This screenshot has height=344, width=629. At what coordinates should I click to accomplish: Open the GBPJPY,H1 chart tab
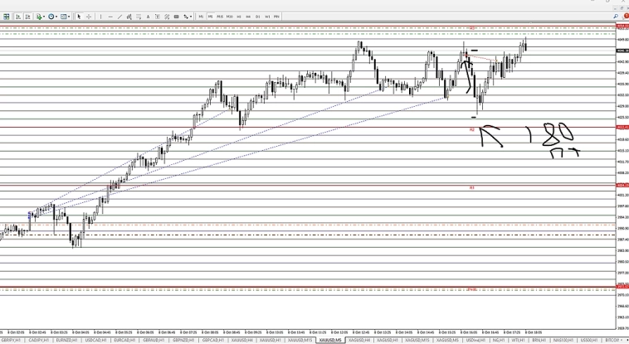(x=11, y=340)
